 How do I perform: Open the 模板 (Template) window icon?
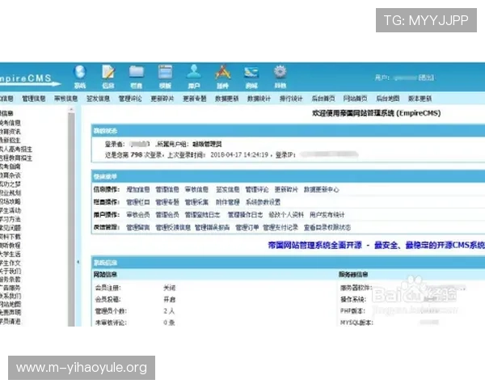(165, 77)
